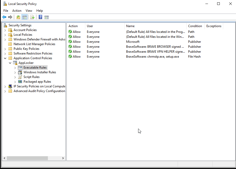Select Software Restriction Policies in tree
The width and height of the screenshot is (236, 169).
[x=33, y=53]
